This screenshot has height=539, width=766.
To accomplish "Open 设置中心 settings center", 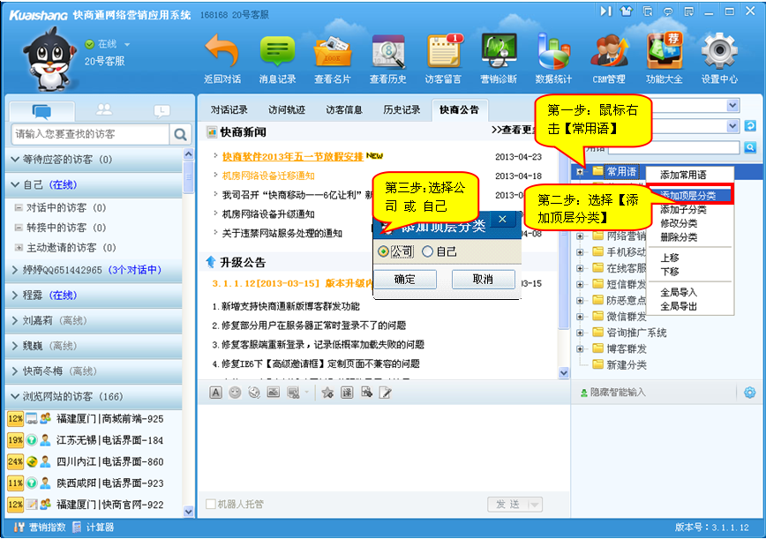I will pos(719,58).
